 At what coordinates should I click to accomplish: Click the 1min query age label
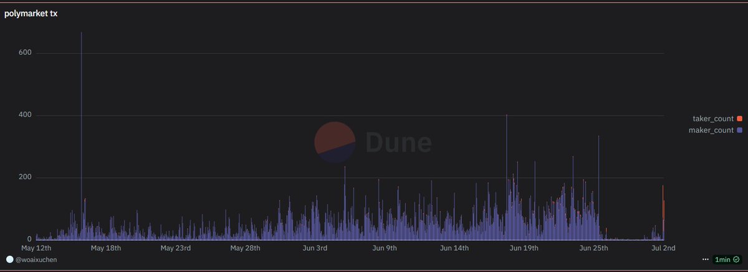click(x=723, y=259)
